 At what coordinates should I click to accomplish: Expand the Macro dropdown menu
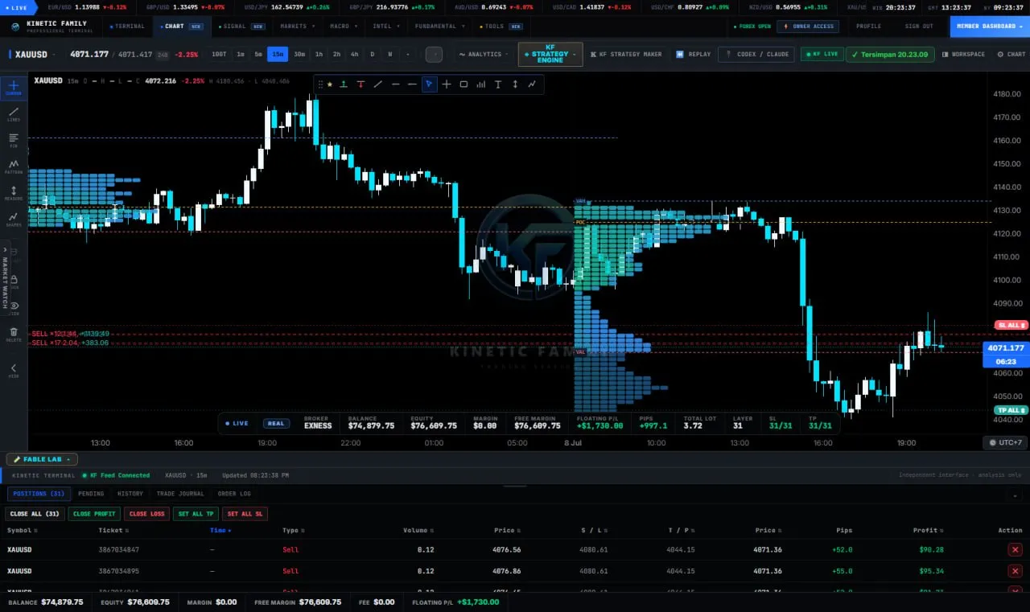(342, 27)
